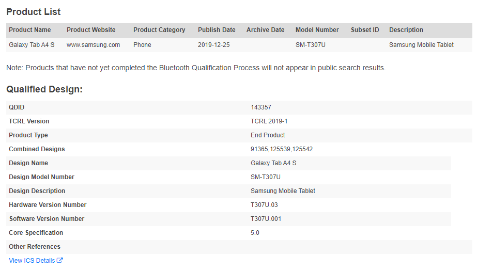Image resolution: width=477 pixels, height=271 pixels.
Task: Select the T307U.03 hardware version value
Action: tap(265, 205)
